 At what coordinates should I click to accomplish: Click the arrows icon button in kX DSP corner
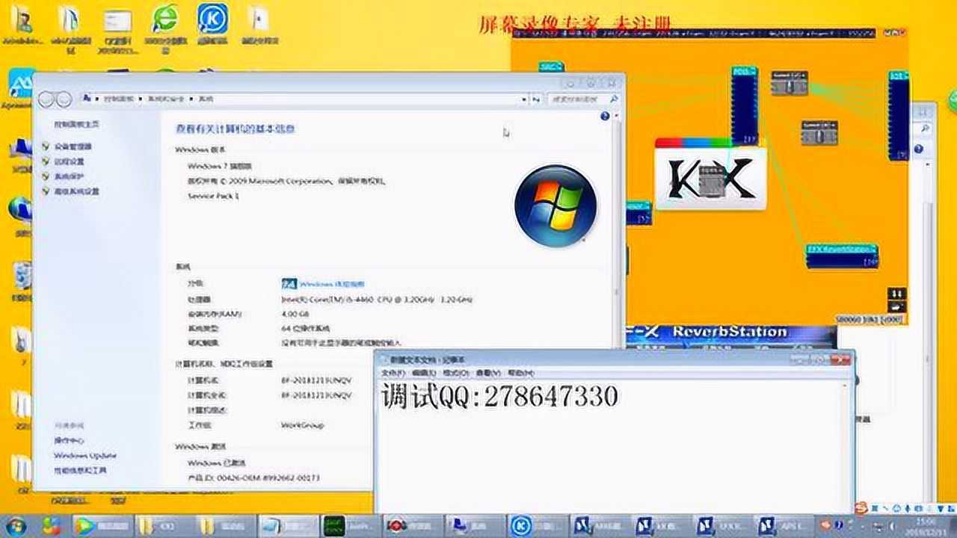pos(896,294)
